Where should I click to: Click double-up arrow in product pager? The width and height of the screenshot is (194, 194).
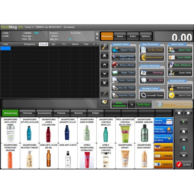[184, 131]
